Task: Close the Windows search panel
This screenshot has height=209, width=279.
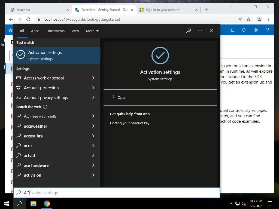Action: click(211, 31)
